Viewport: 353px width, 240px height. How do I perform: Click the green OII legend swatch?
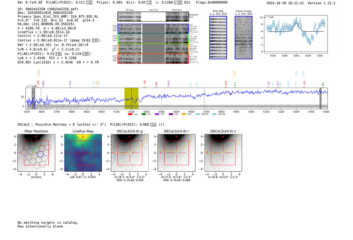point(143,114)
